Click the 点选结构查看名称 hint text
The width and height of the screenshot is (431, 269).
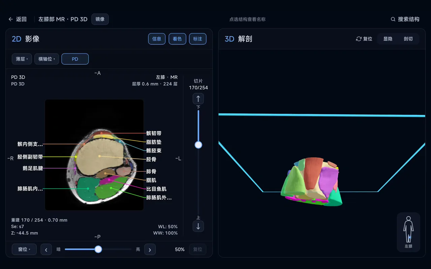click(247, 20)
